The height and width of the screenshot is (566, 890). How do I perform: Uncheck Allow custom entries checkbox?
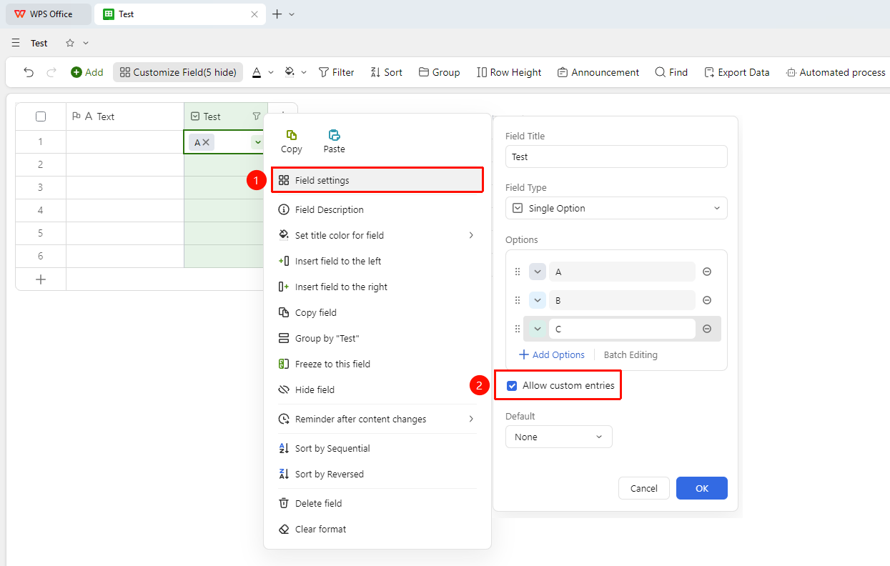(x=512, y=386)
